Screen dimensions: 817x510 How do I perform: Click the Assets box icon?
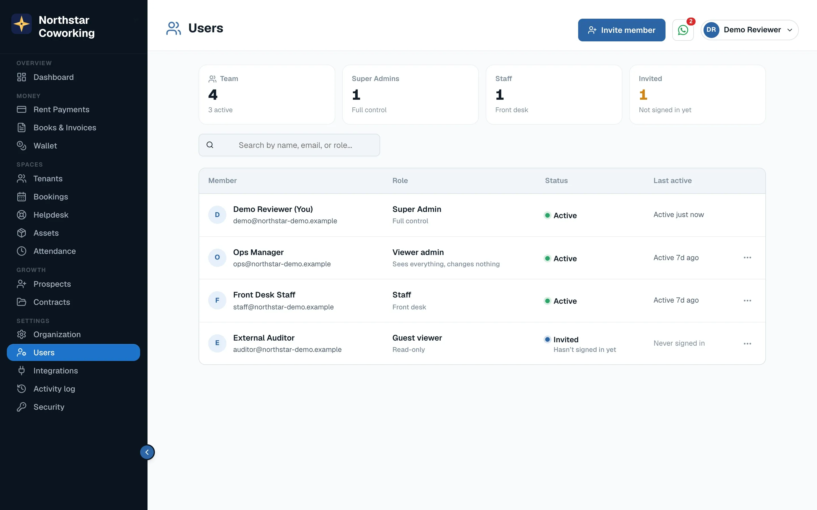22,233
